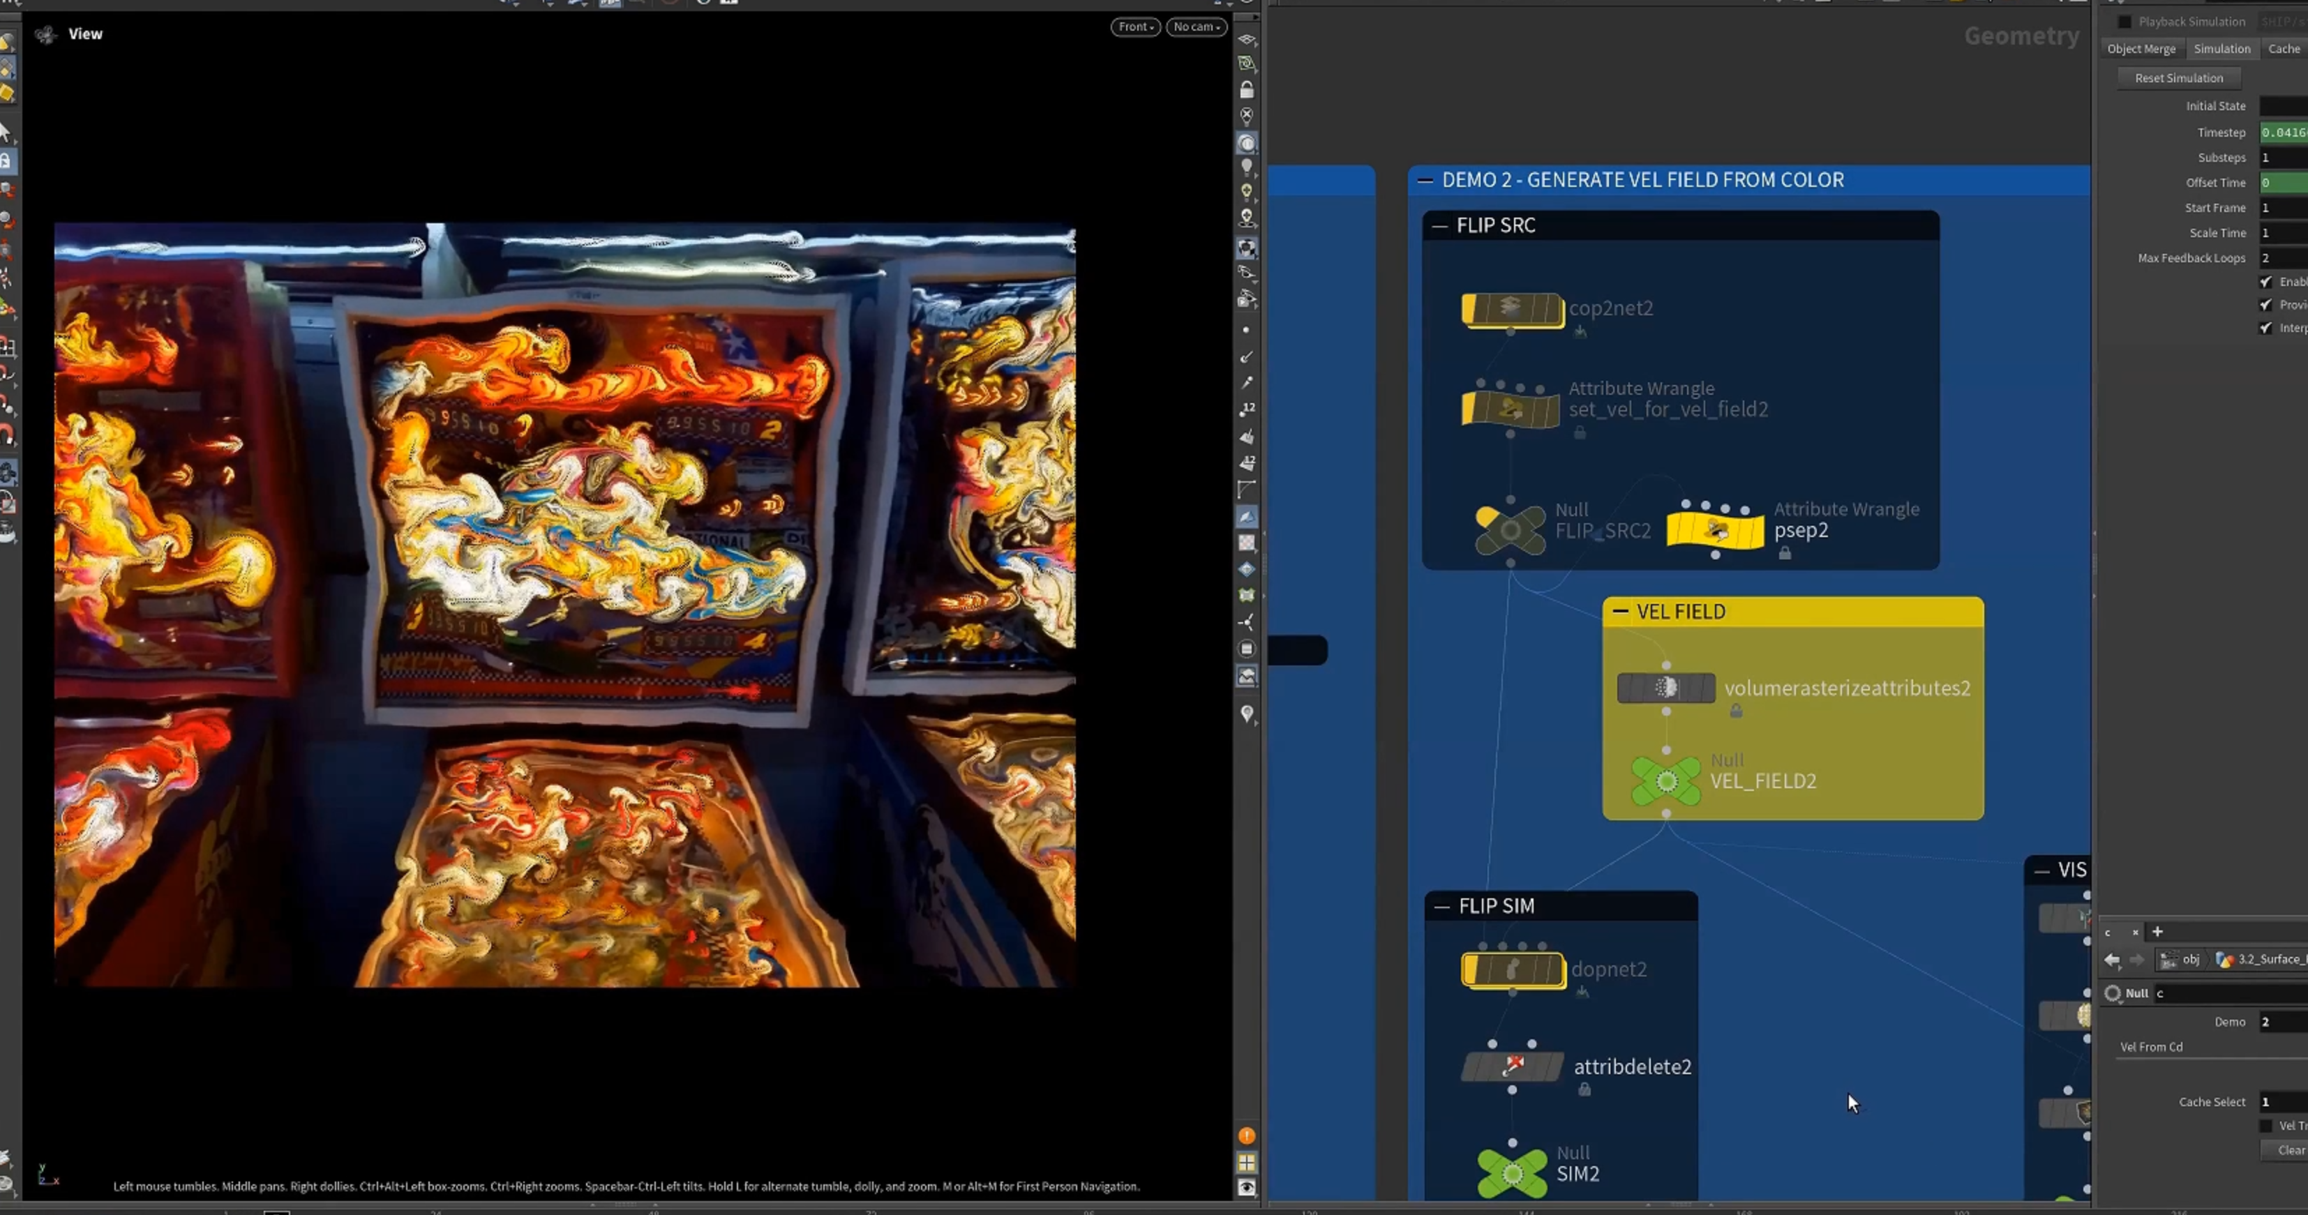Toggle the Vel Tr checkbox below Cache Select
The height and width of the screenshot is (1215, 2308).
(x=2266, y=1126)
